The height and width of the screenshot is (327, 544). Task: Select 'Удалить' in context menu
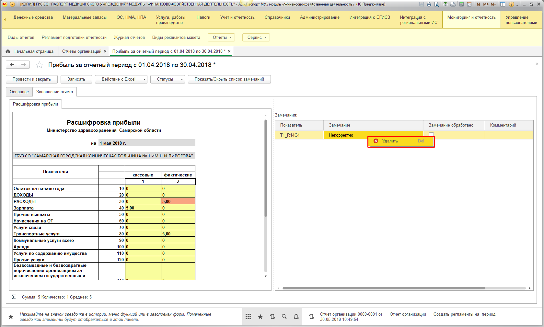click(390, 141)
